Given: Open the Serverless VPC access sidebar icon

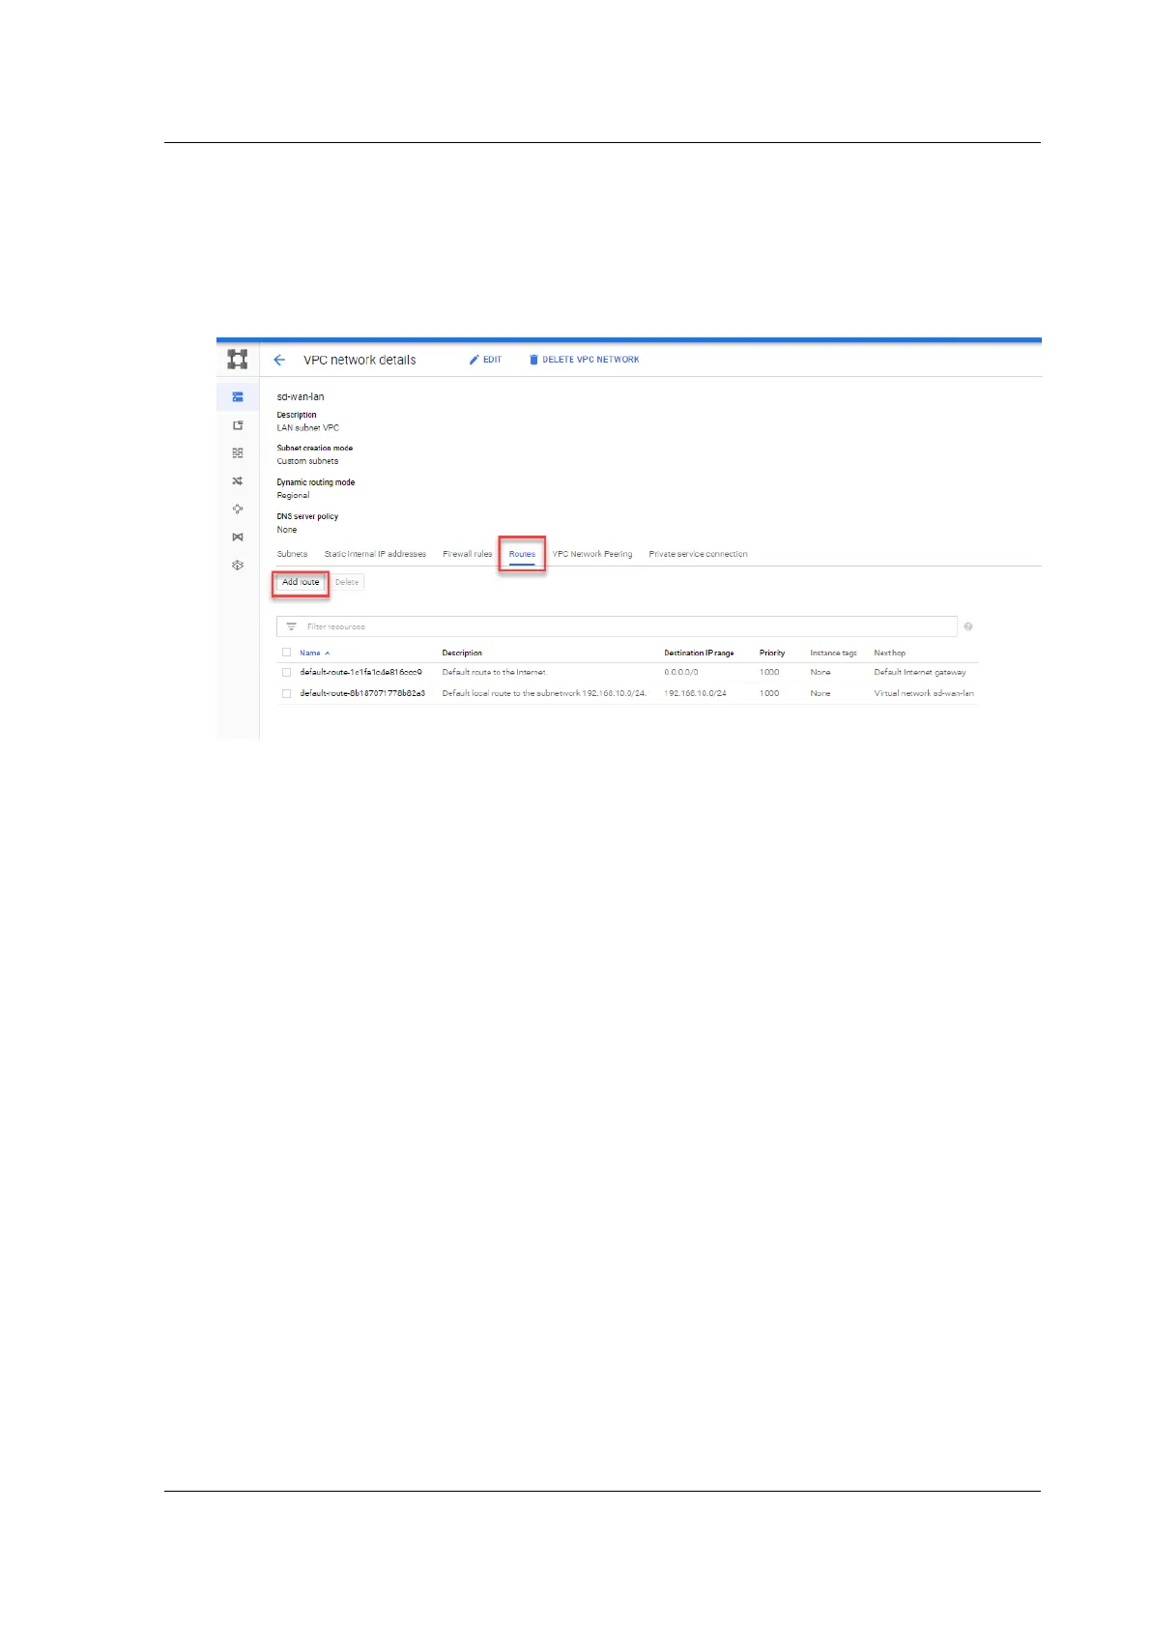Looking at the screenshot, I should click(238, 565).
